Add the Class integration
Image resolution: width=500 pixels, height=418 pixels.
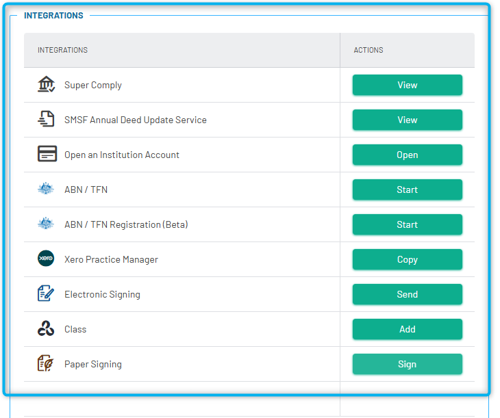[408, 329]
